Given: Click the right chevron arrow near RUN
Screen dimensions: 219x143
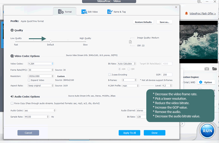Looking at the screenshot, I should click(x=182, y=124).
